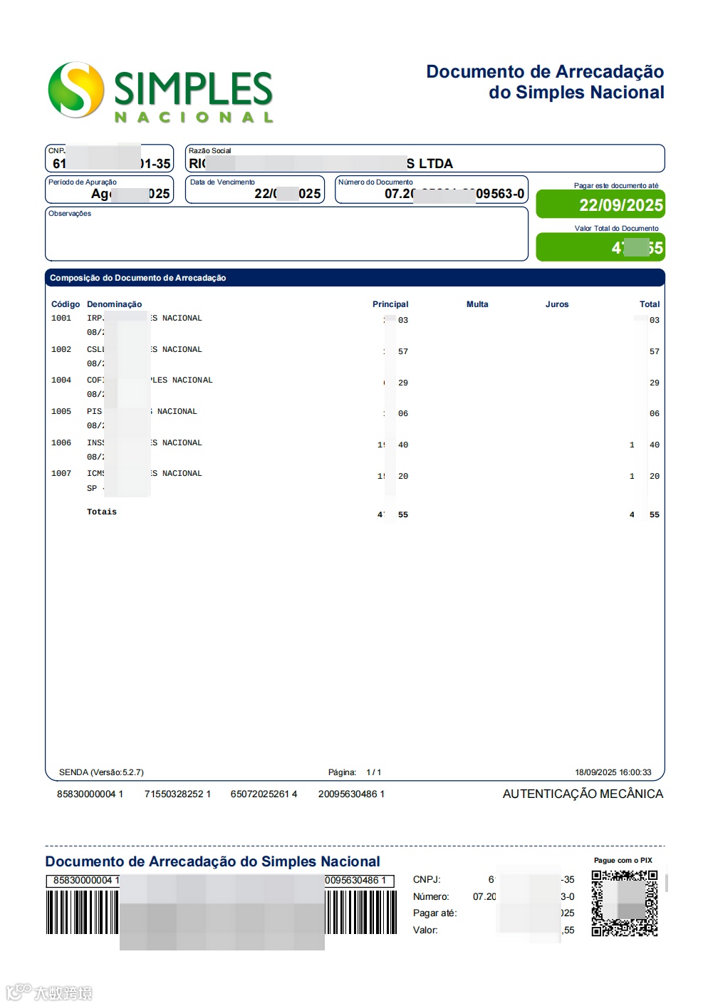
Task: Click the Totais row label
Action: click(x=102, y=512)
